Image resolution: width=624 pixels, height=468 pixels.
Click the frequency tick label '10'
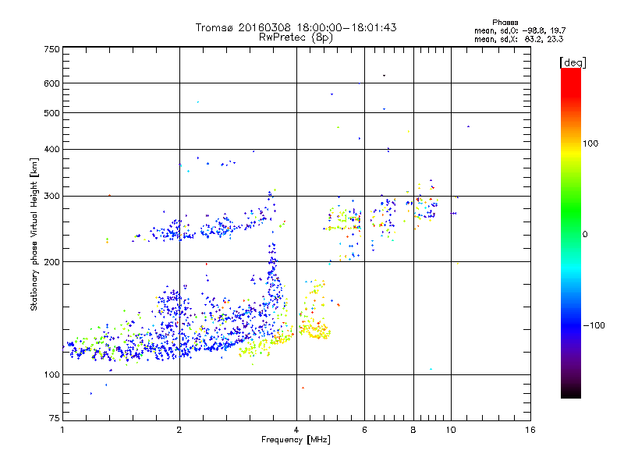click(451, 430)
